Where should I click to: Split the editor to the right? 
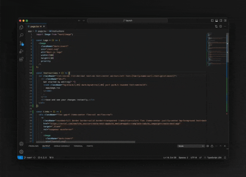click(221, 27)
